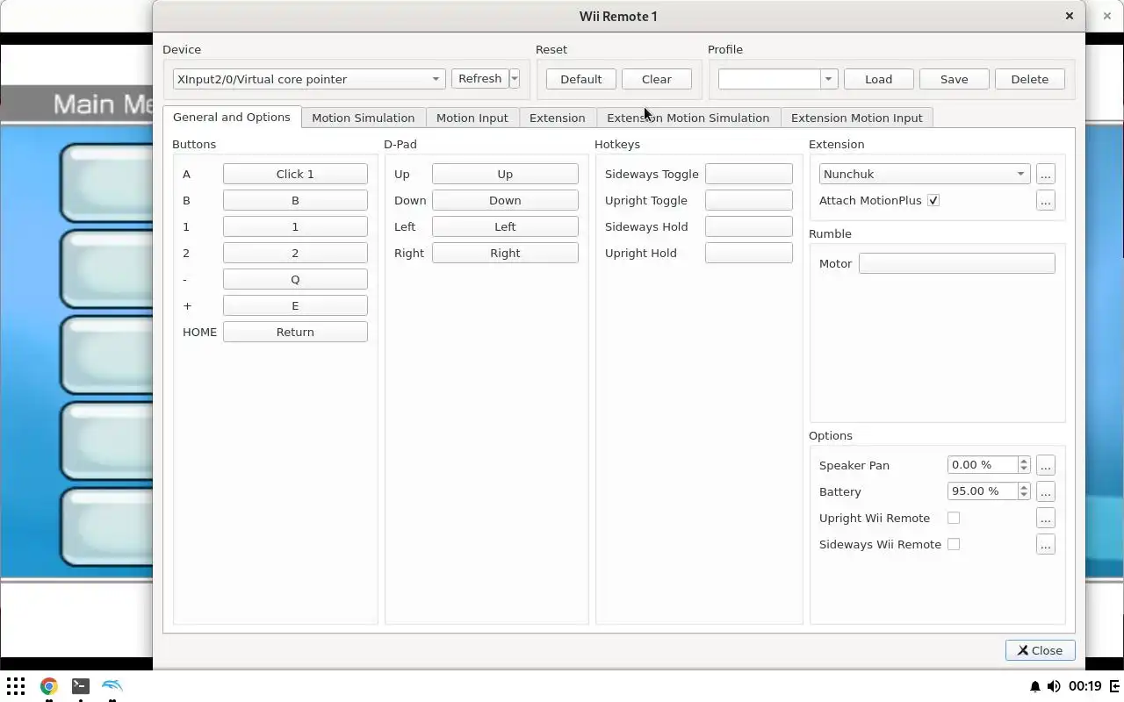Click into the Speaker Pan value field
This screenshot has width=1124, height=702.
tap(983, 465)
